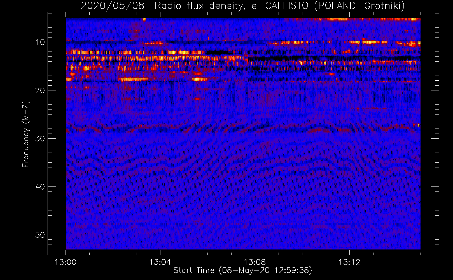Click the '13:08' time tick label
This screenshot has width=453, height=280.
(x=255, y=262)
